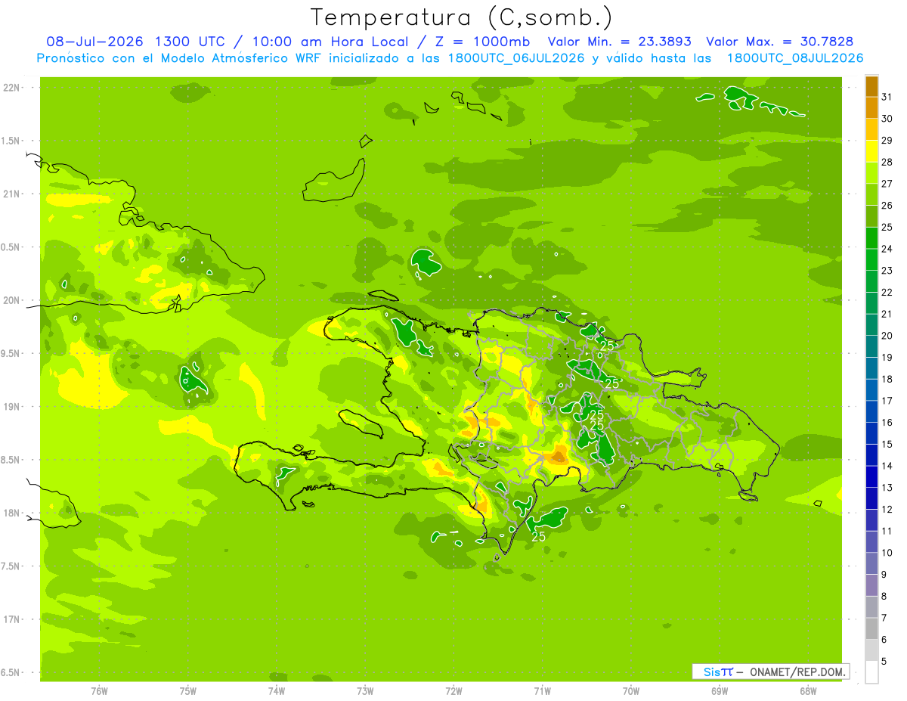Viewport: 907px width, 701px height.
Task: Click the "18N" latitude label
Action: [11, 513]
